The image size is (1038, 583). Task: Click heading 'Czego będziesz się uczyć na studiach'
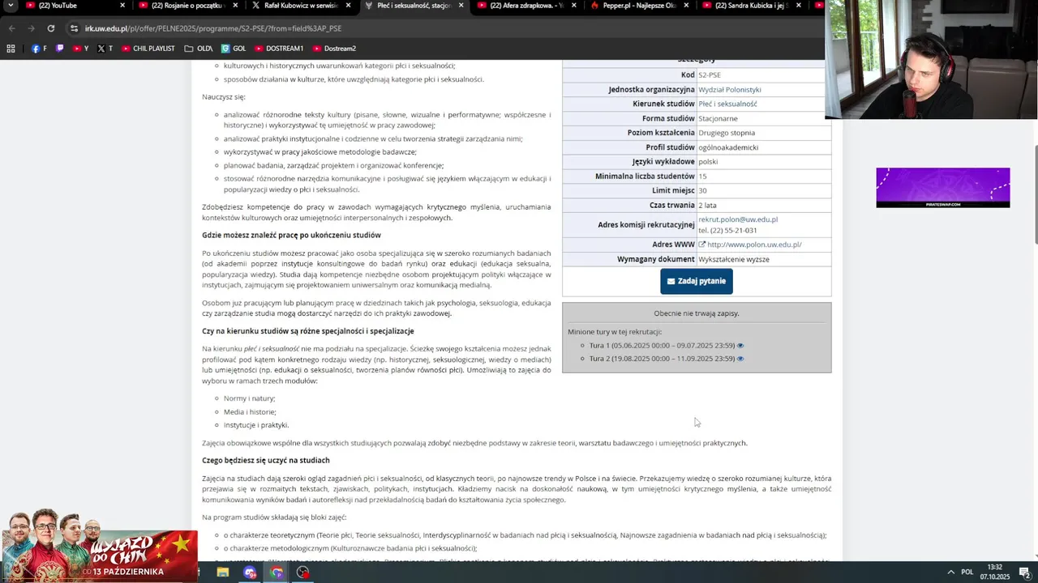pyautogui.click(x=266, y=461)
